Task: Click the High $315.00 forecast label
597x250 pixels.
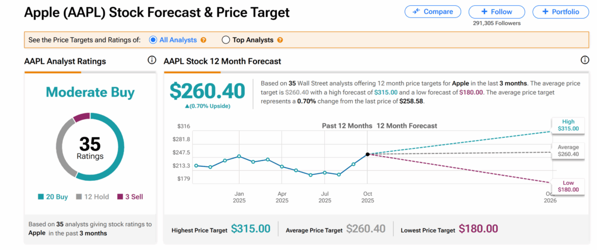Action: click(x=568, y=125)
